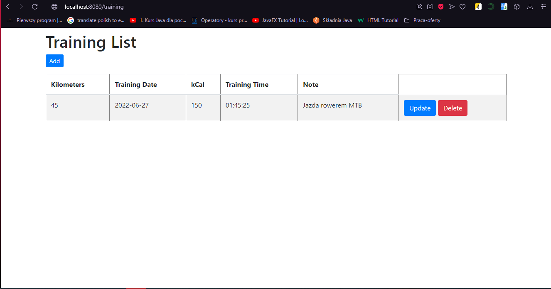The height and width of the screenshot is (289, 551).
Task: Open the 'JavaFX Tutorial' bookmark
Action: tap(280, 20)
